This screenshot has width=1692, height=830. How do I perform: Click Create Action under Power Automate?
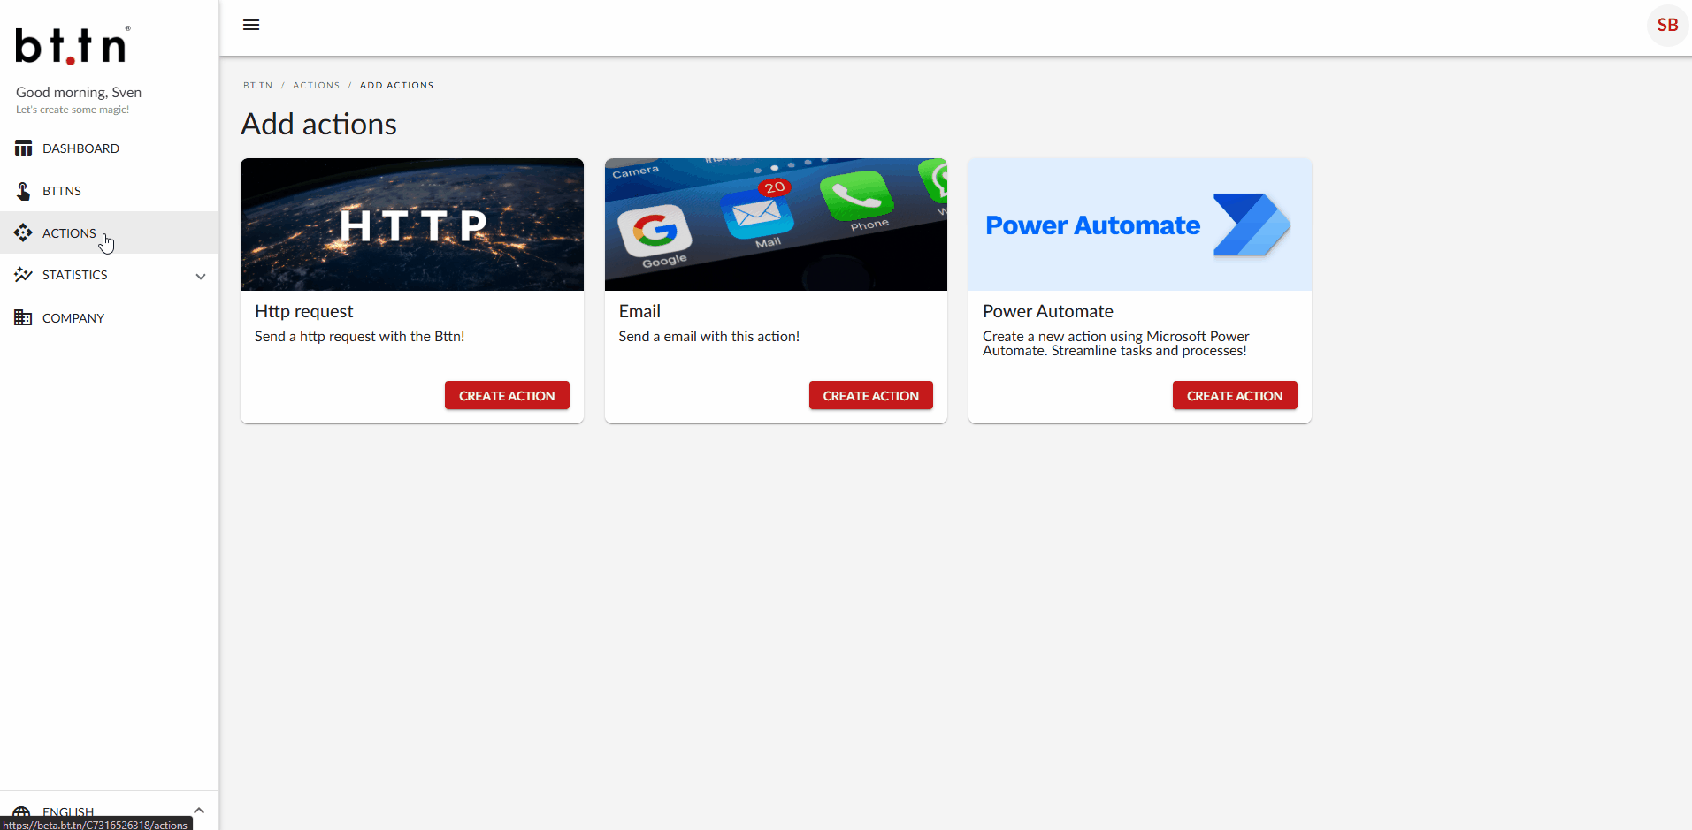[1234, 395]
